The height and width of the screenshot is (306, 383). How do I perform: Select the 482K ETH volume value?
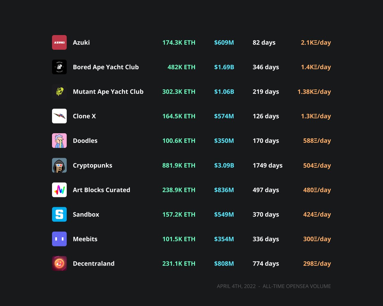pyautogui.click(x=181, y=67)
